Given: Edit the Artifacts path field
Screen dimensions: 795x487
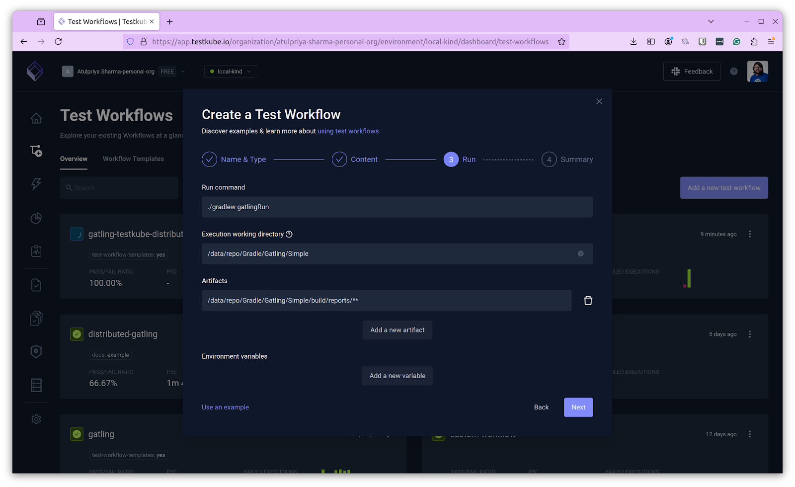Looking at the screenshot, I should 387,301.
